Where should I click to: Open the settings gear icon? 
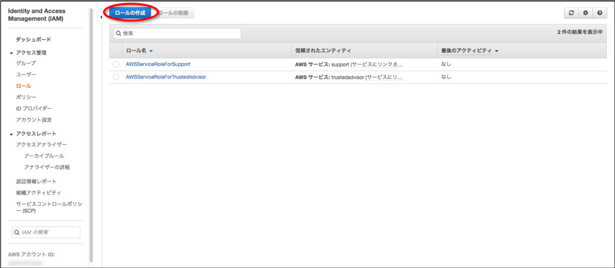[586, 13]
